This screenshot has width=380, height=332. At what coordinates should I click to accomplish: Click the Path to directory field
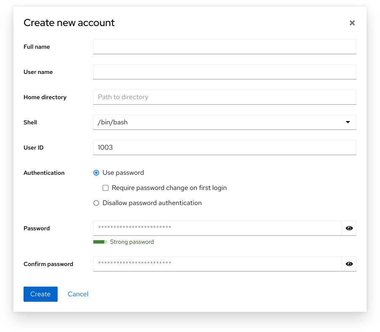pos(224,97)
